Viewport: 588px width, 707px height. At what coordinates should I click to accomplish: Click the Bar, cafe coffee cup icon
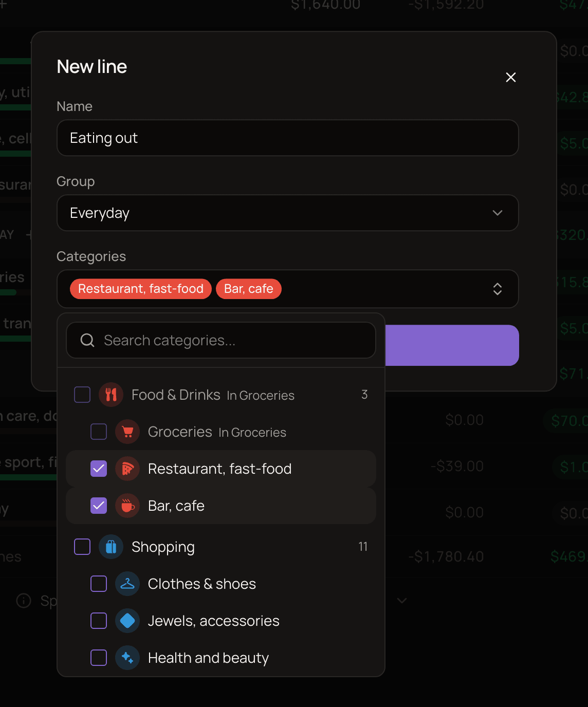(x=127, y=506)
